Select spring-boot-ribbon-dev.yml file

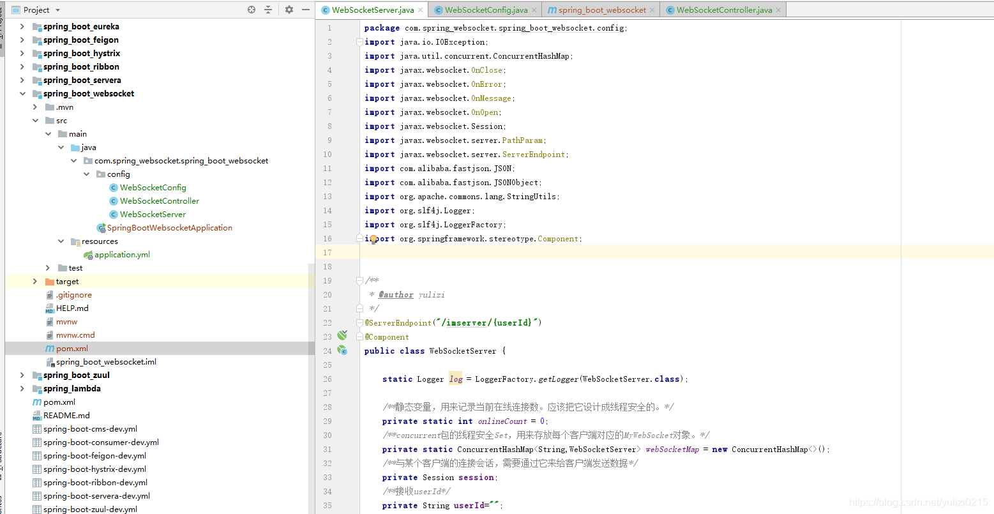click(x=95, y=482)
